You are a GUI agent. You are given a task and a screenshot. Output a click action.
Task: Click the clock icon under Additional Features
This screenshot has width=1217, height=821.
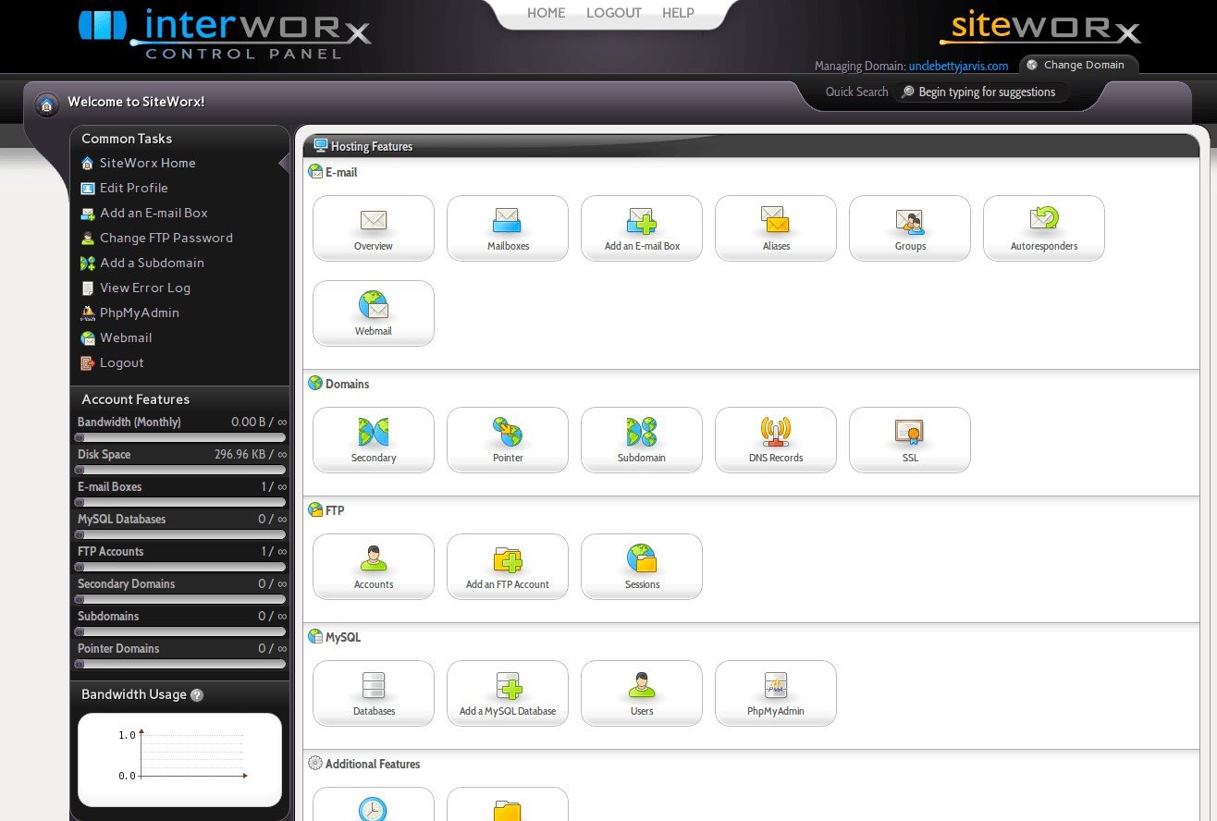pyautogui.click(x=374, y=809)
